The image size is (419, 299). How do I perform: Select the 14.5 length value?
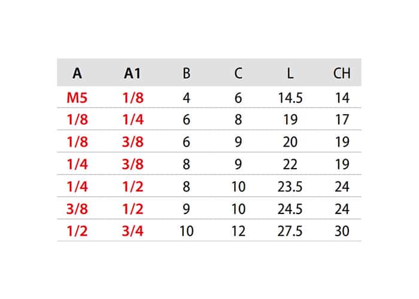[290, 97]
